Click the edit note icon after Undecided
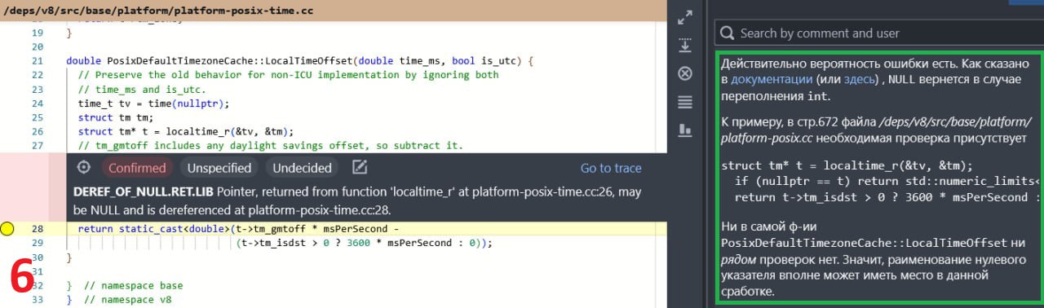The width and height of the screenshot is (1044, 308). point(360,168)
